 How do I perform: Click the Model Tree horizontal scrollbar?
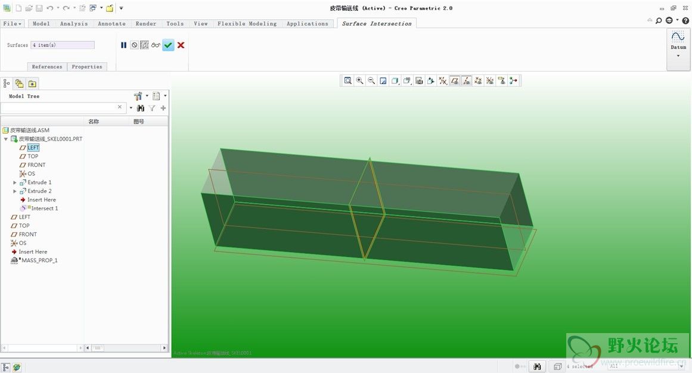(x=42, y=348)
